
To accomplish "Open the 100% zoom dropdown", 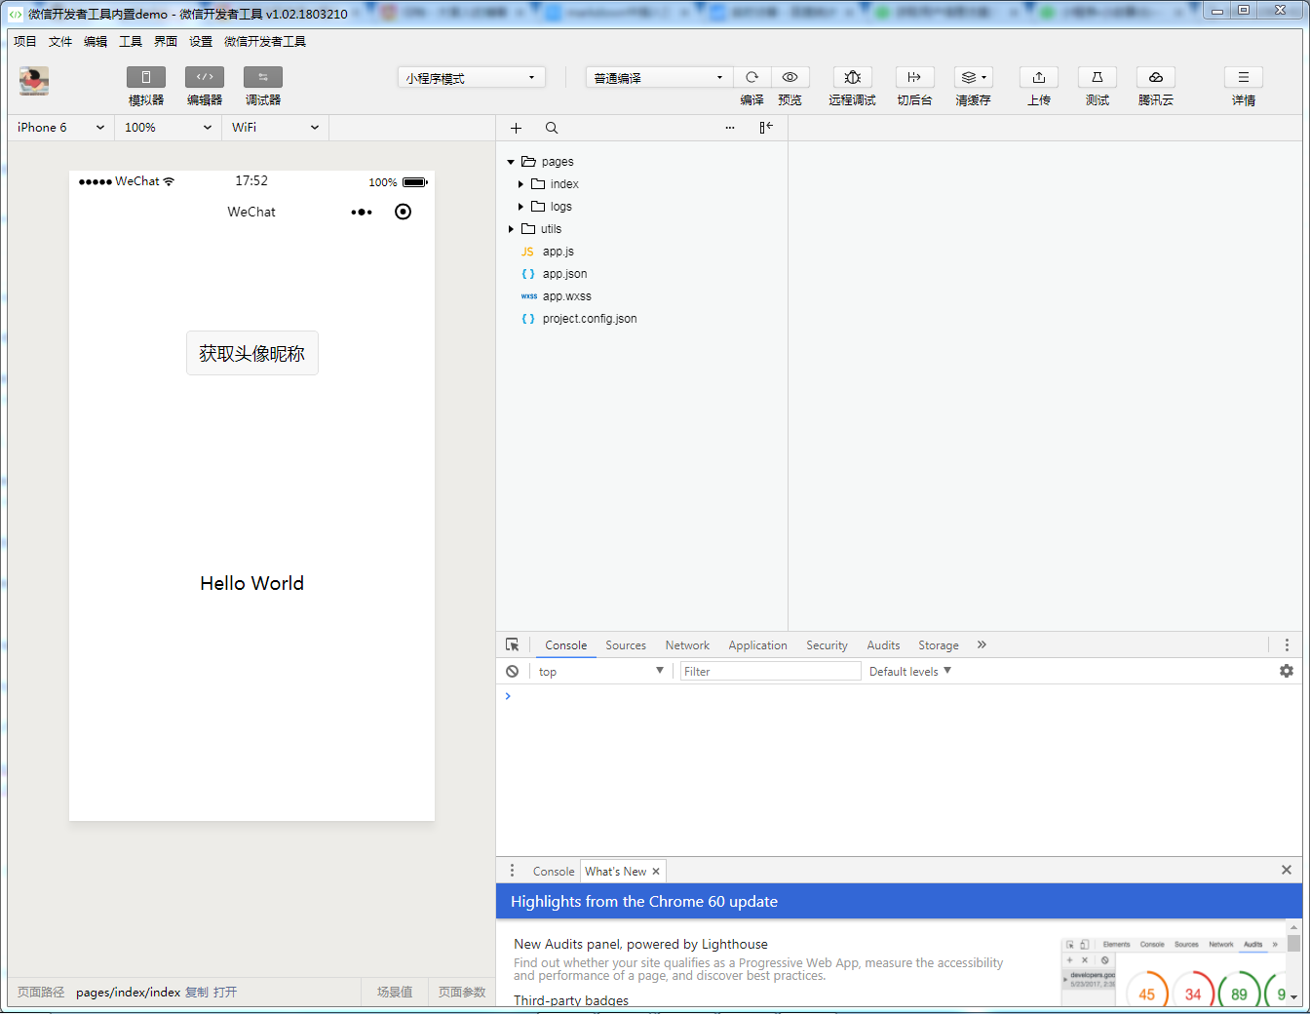I will coord(168,128).
